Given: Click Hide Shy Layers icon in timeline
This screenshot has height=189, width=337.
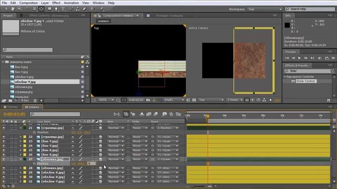Looking at the screenshot, I should pos(142,114).
